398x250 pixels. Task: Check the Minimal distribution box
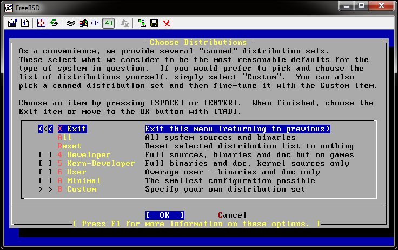click(45, 180)
